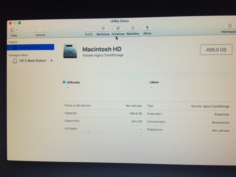The width and height of the screenshot is (236, 177).
Task: Click the OS X Base System disk icon
Action: tap(15, 61)
